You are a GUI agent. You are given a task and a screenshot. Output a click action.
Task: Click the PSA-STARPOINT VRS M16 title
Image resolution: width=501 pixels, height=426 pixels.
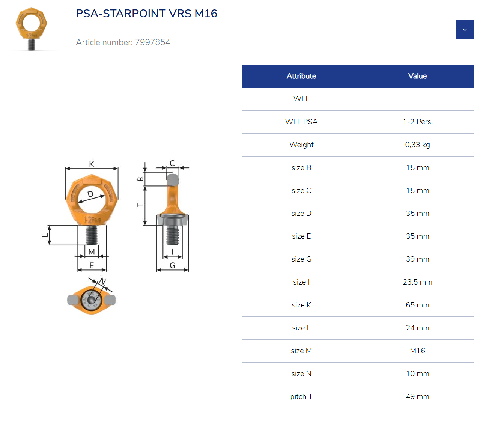click(146, 13)
